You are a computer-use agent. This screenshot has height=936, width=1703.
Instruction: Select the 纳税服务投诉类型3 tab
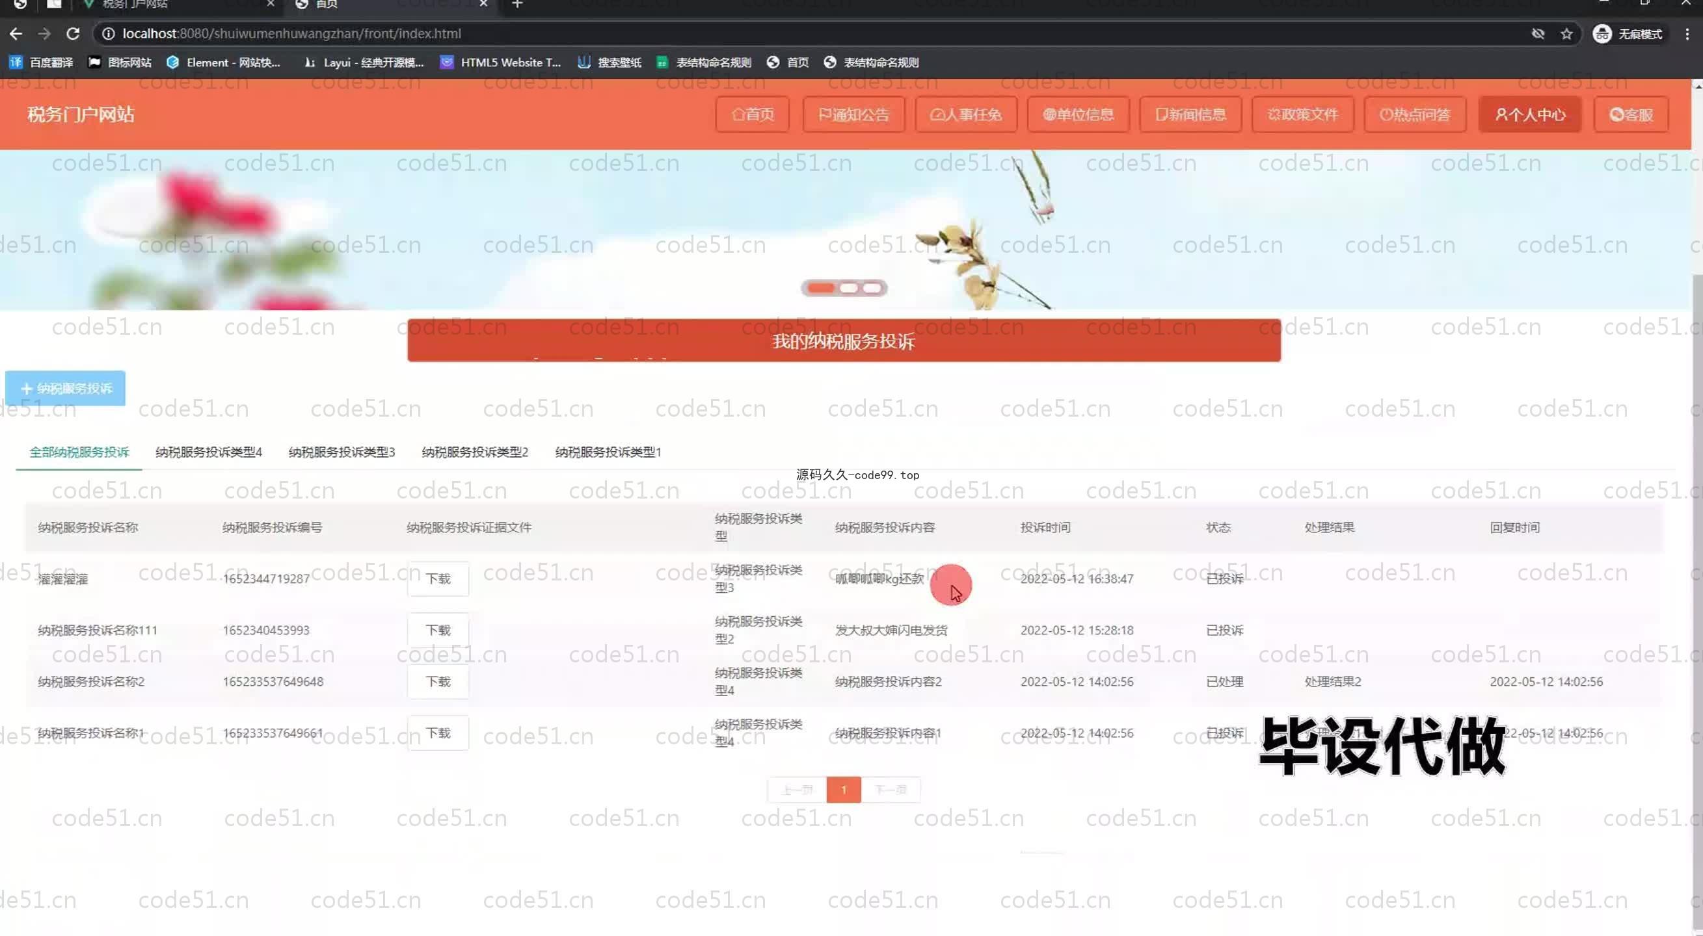pyautogui.click(x=342, y=452)
